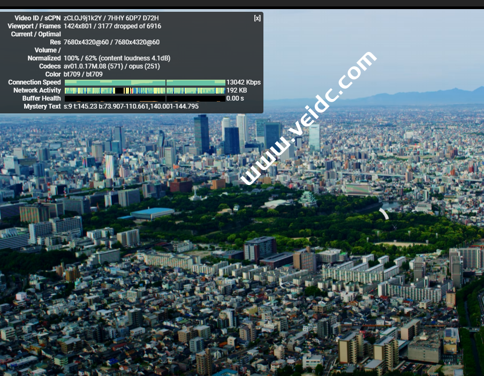Click the Viewport / Frames label
This screenshot has width=484, height=376.
34,26
